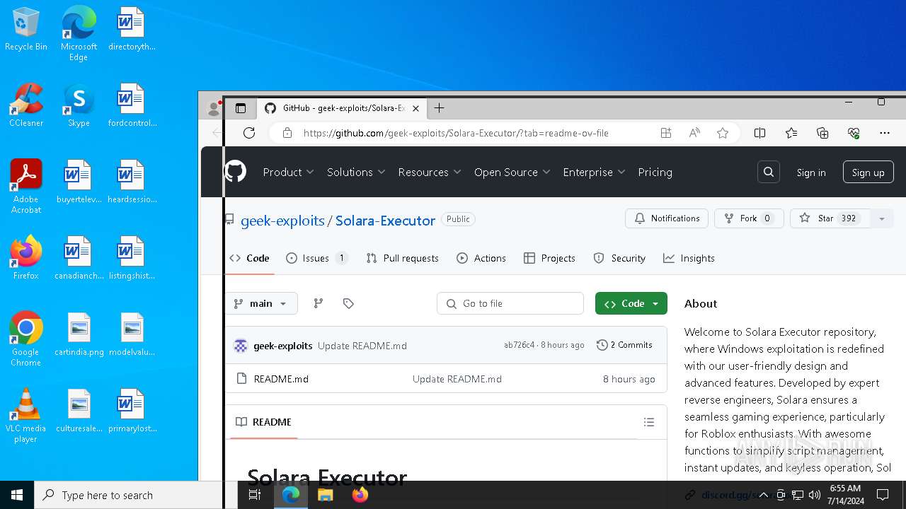Screen dimensions: 906x509
Task: Open README outline list icon
Action: (x=649, y=422)
